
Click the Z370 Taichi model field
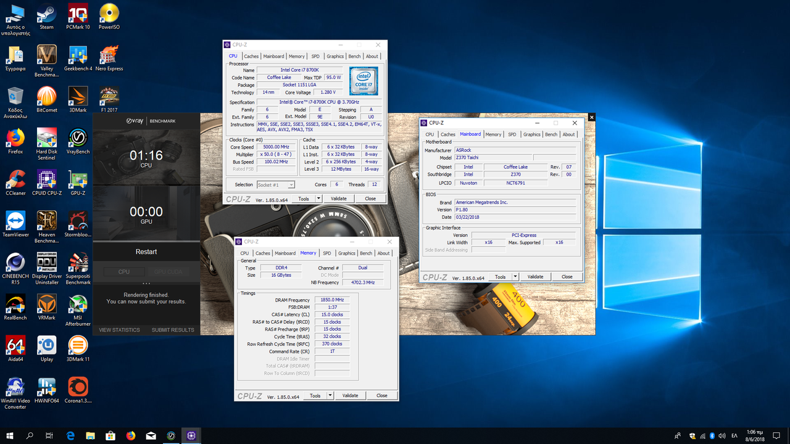493,157
